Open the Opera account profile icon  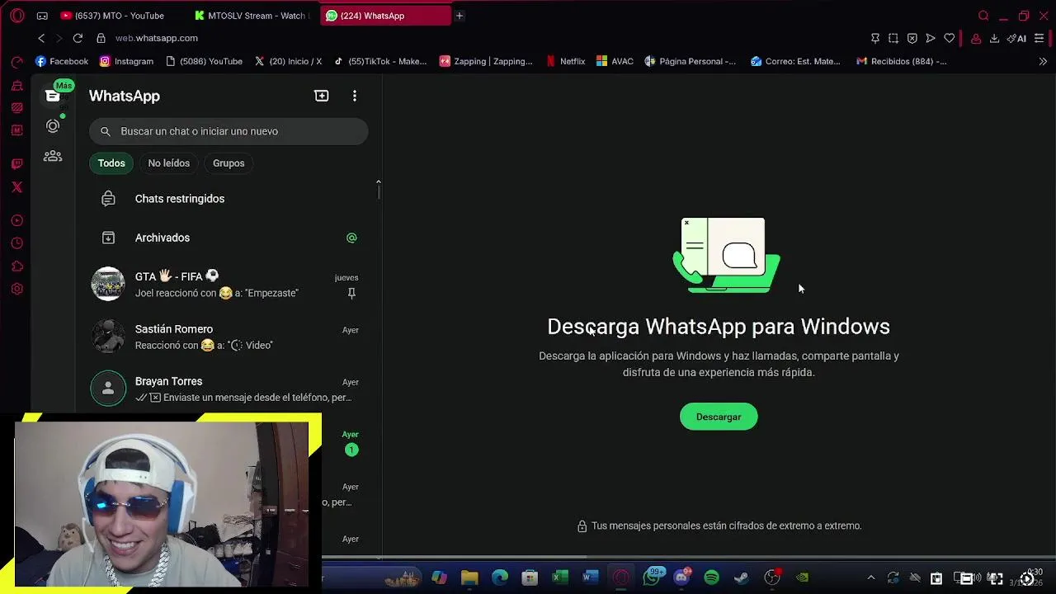coord(976,38)
